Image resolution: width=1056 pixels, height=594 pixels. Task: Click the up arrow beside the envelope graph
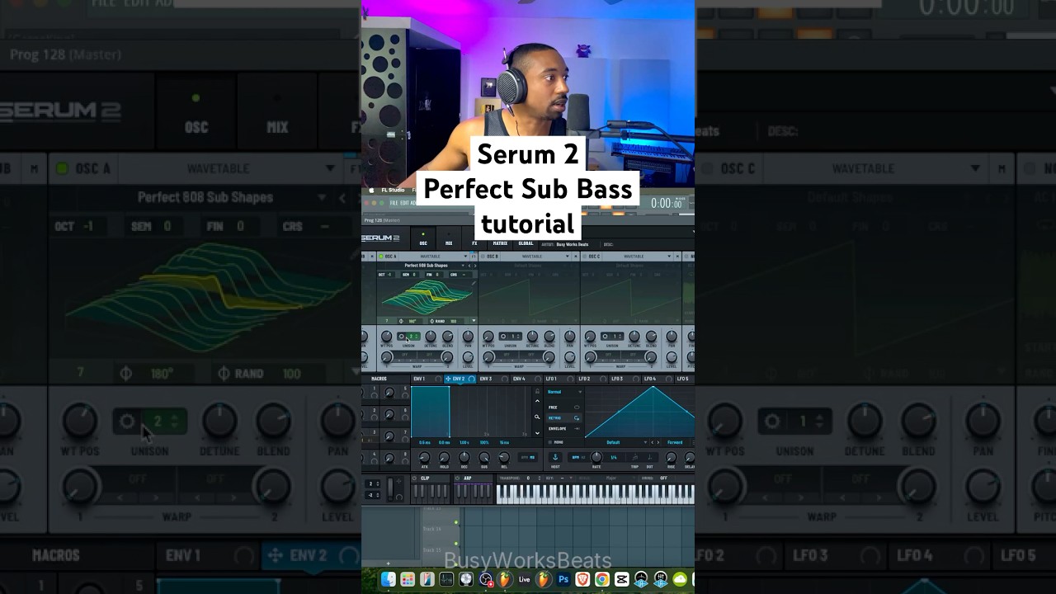537,401
